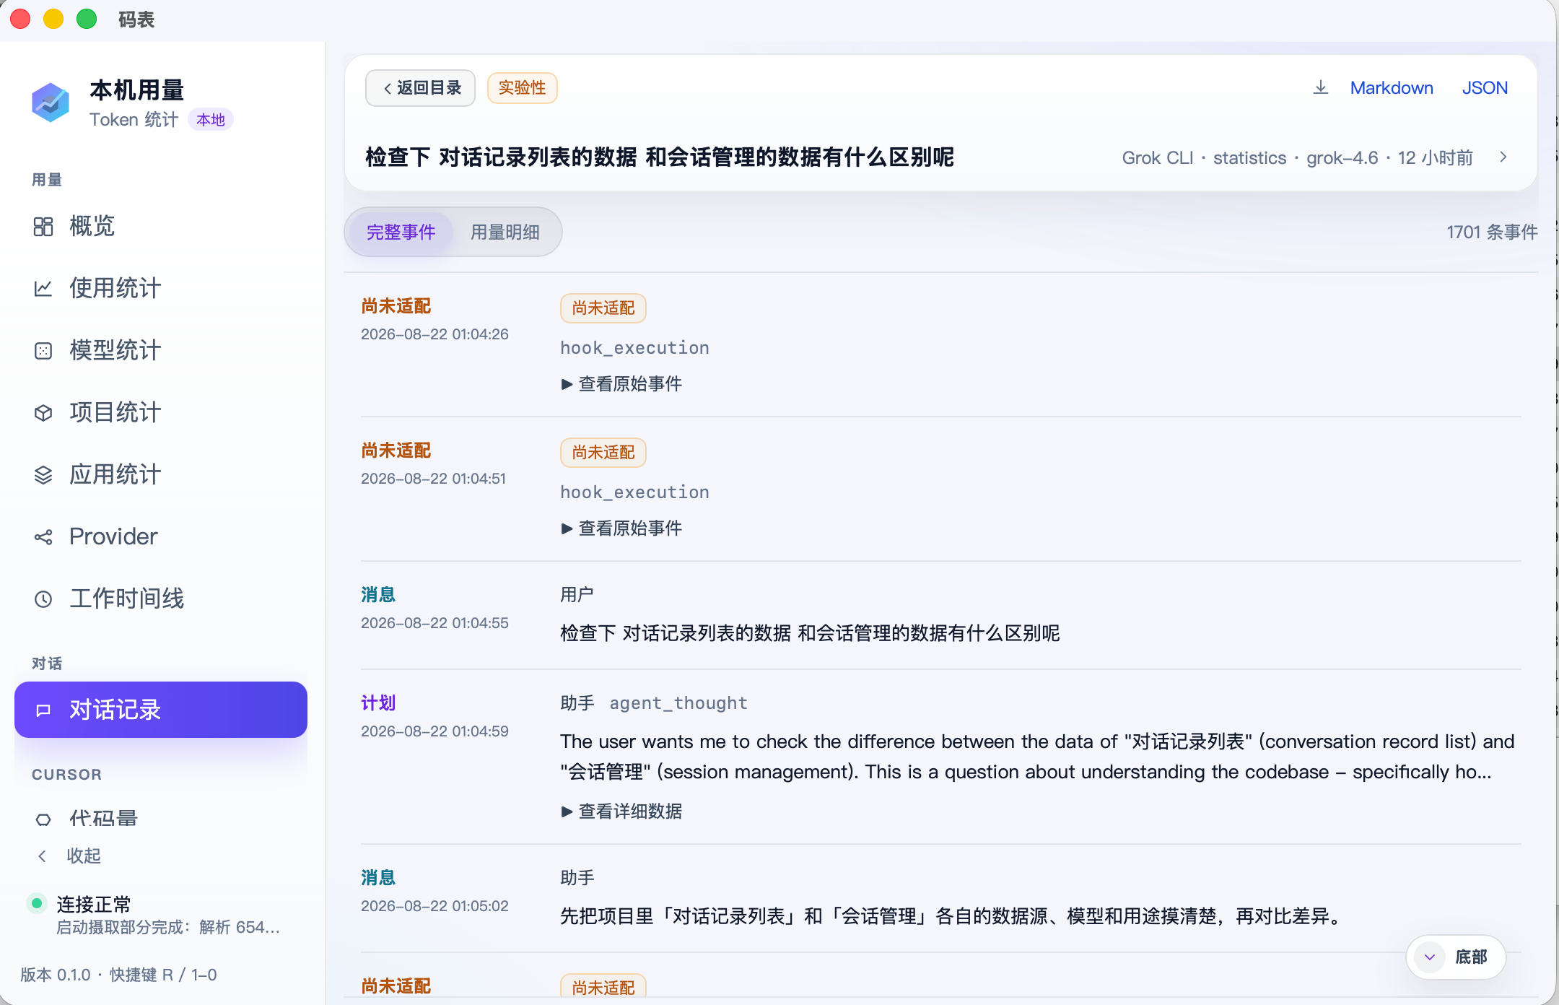1559x1005 pixels.
Task: Click the 消息 label at 01:05:02
Action: coord(378,878)
